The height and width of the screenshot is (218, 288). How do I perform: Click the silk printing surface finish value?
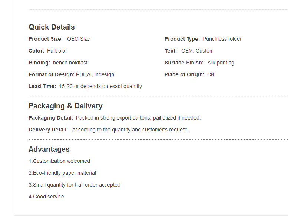point(221,63)
